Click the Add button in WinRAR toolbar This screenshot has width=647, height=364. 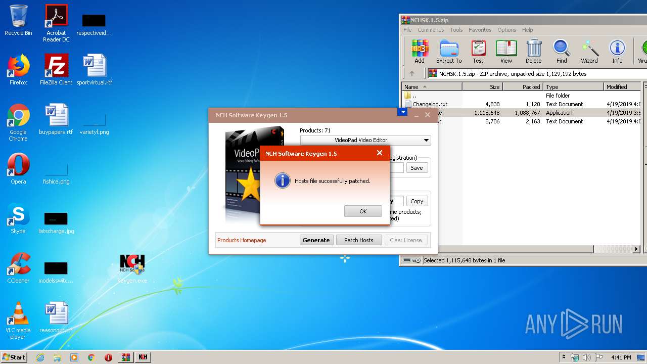click(x=420, y=52)
